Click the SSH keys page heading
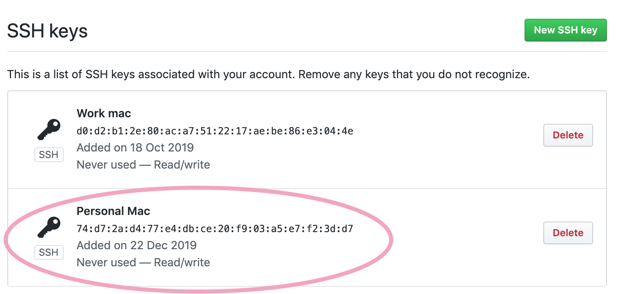Screen dimensions: 620x294 pyautogui.click(x=48, y=31)
